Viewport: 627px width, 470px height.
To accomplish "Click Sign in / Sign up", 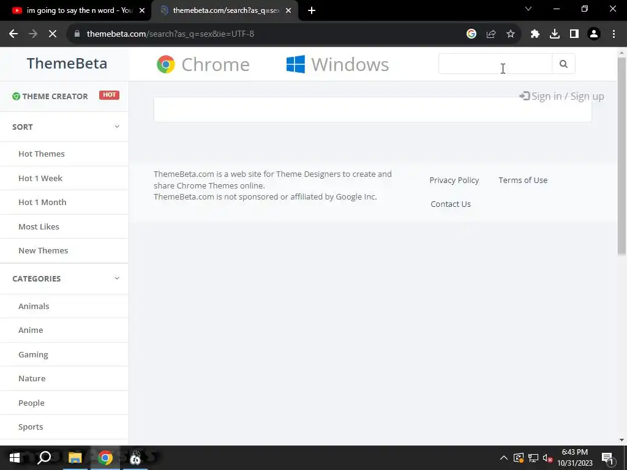I will (x=562, y=96).
